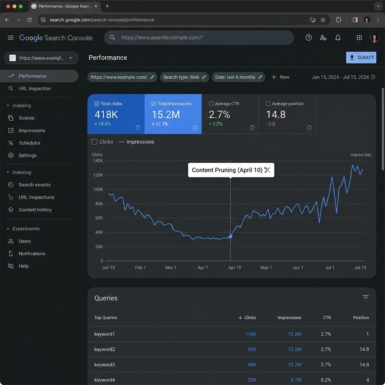Open the account profile avatar in Search Console header
Image resolution: width=385 pixels, height=385 pixels.
pos(374,38)
